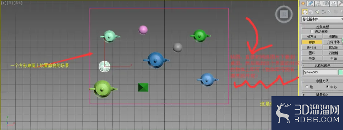Enable the 自动栅格 checkbox

312,32
